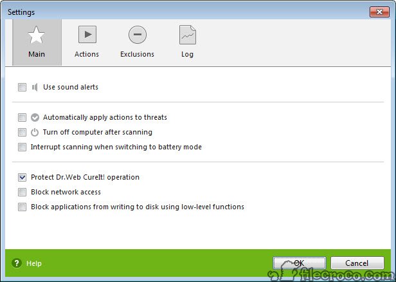396x282 pixels.
Task: Check Interrupt scanning when switching to battery
Action: 22,147
